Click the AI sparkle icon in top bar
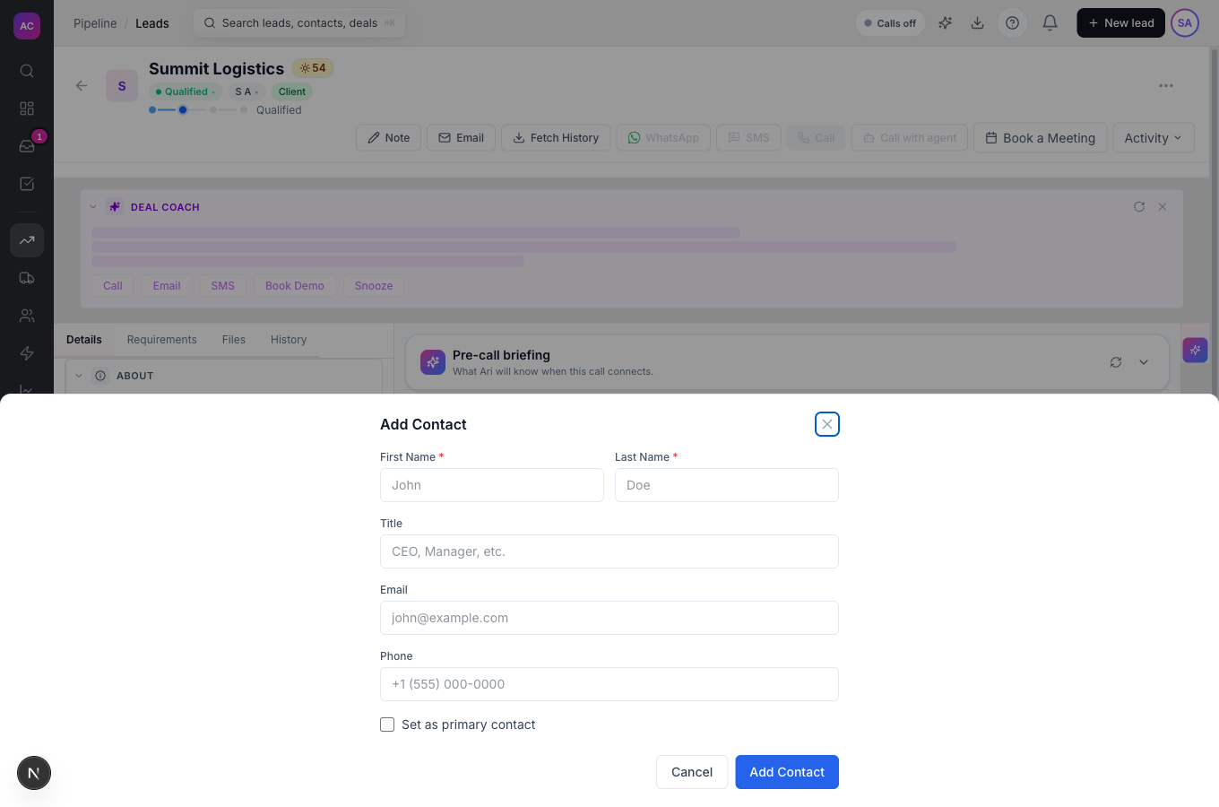 pyautogui.click(x=945, y=23)
